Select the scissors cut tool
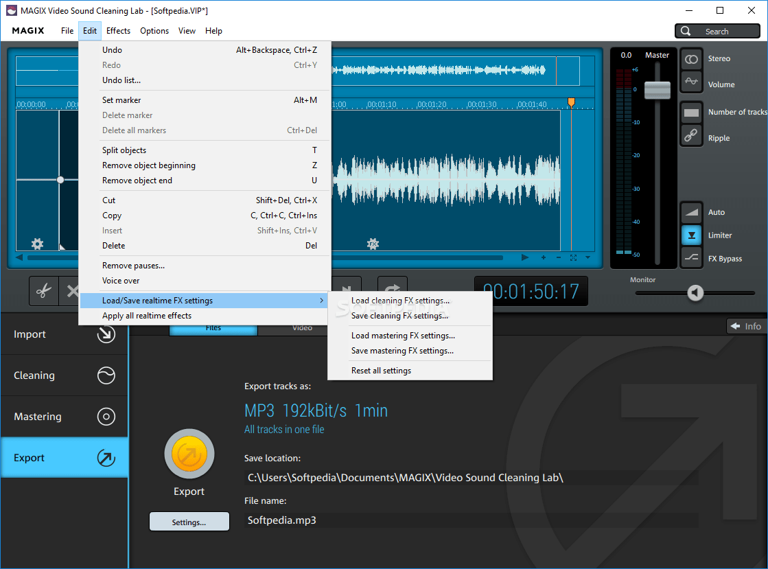 43,290
